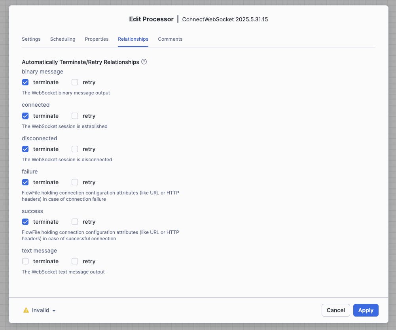This screenshot has height=330, width=396.
Task: Uncheck terminate for failure relationship
Action: click(x=25, y=182)
